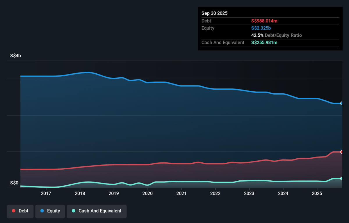Image resolution: width=349 pixels, height=223 pixels.
Task: Click the 2025 x-axis label
Action: pyautogui.click(x=317, y=193)
